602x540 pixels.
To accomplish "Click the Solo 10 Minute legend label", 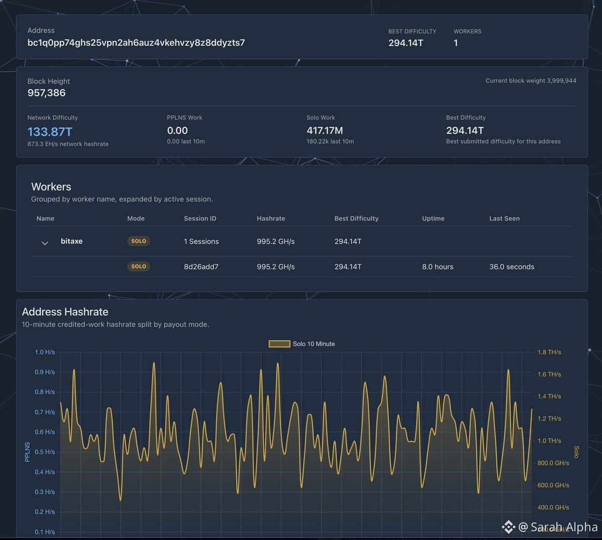I will point(314,344).
